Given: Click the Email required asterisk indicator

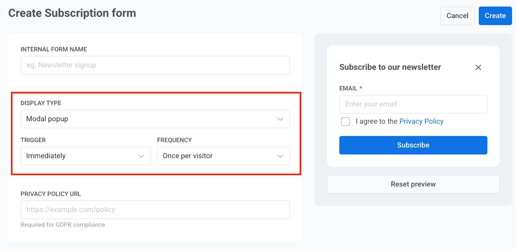Looking at the screenshot, I should [360, 88].
